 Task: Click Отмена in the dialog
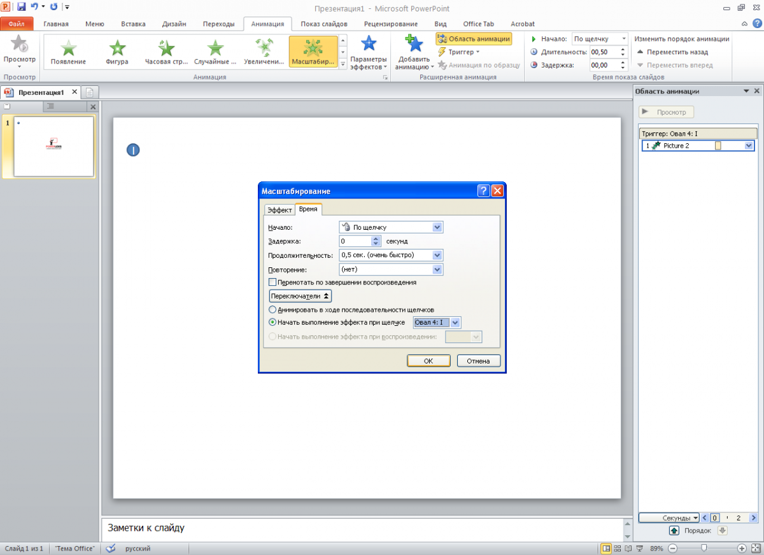[478, 361]
